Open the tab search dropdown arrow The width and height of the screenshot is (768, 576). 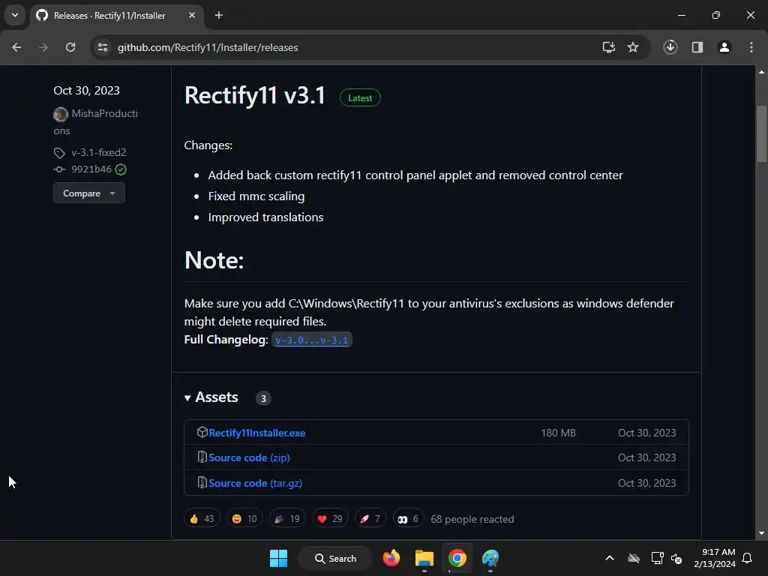tap(15, 15)
